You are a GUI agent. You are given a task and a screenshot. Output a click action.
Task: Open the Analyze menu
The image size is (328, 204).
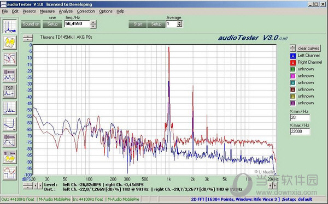pos(66,11)
